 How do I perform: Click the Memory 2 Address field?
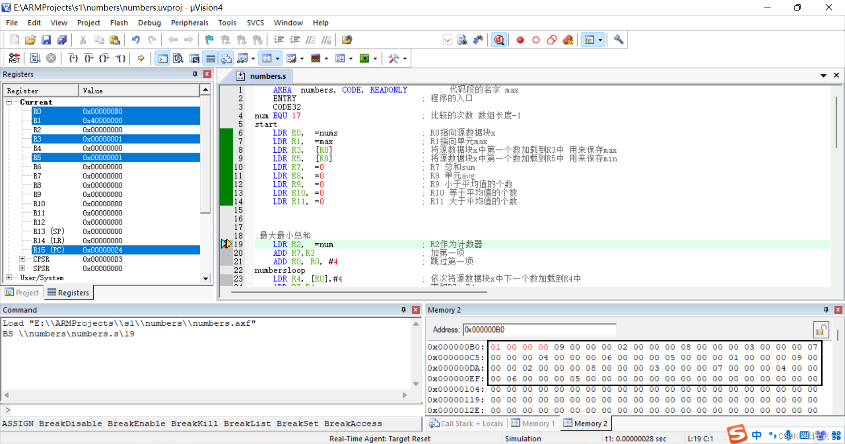click(x=540, y=330)
